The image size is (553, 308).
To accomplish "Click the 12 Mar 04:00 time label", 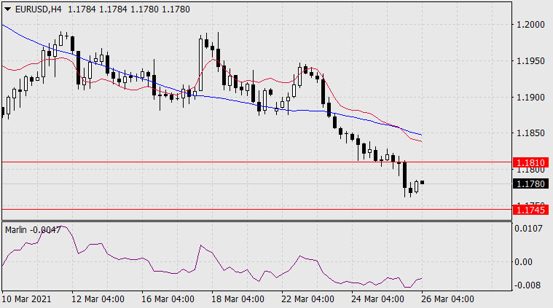I will tap(98, 299).
